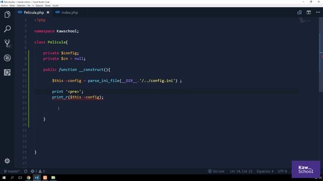323x181 pixels.
Task: Open Problems via the errors count in the status bar
Action: coord(34,171)
